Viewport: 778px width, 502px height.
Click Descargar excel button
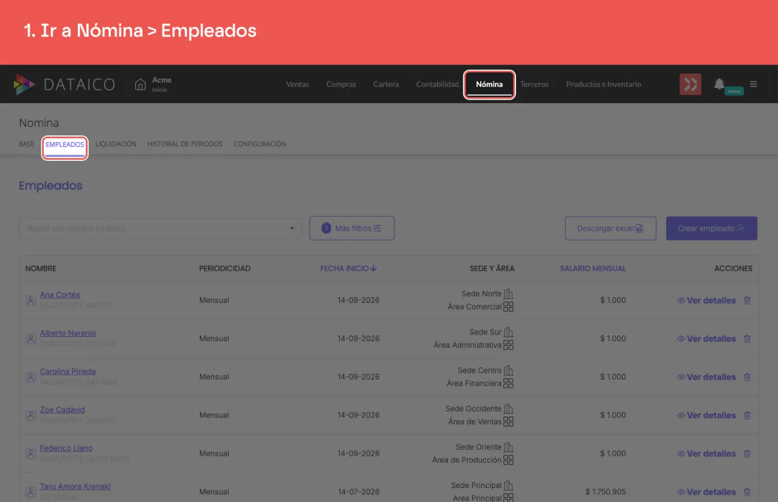tap(610, 228)
